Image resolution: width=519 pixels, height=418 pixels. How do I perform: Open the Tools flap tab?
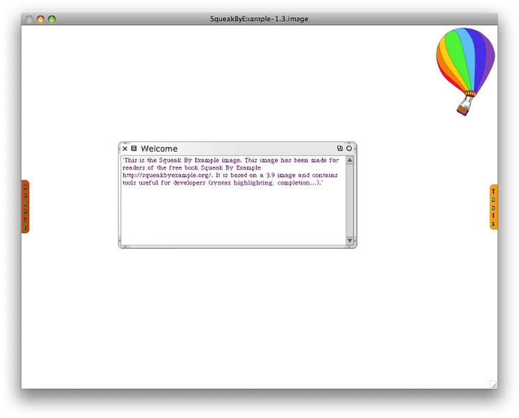tap(493, 207)
